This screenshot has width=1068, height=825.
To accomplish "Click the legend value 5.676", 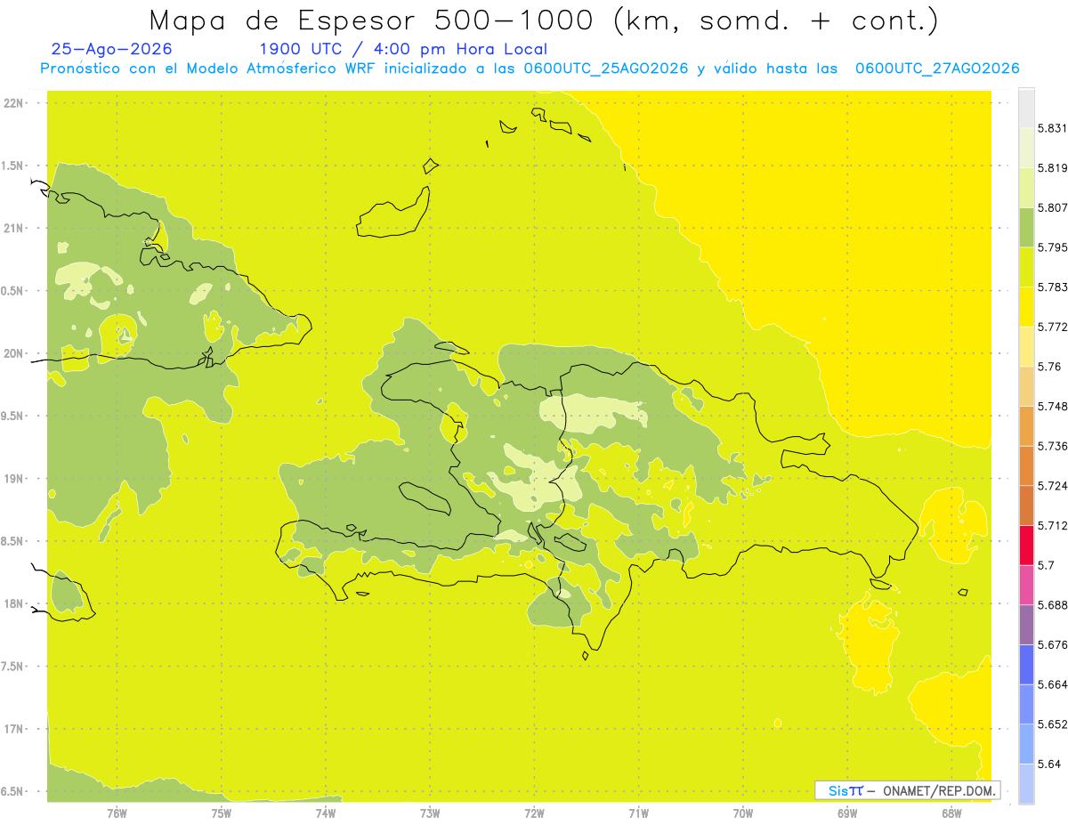I will (1052, 644).
